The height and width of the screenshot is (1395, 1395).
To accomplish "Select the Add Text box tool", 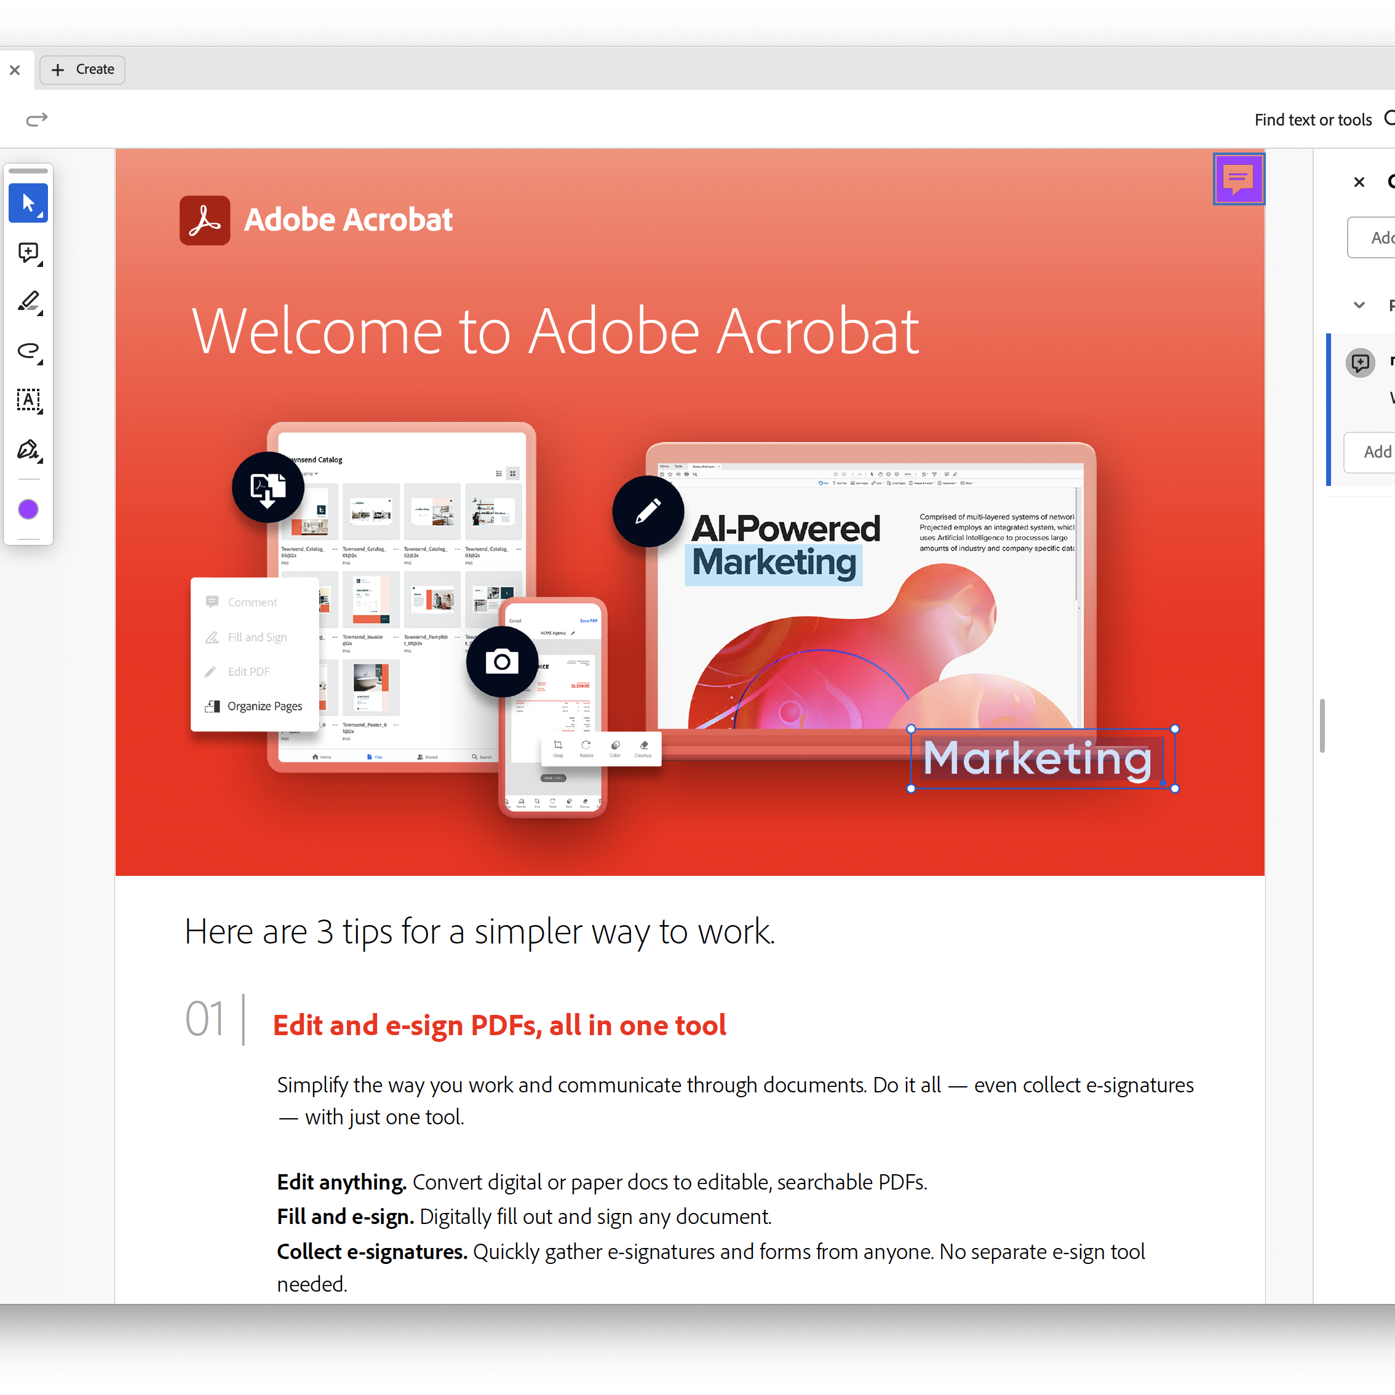I will click(28, 400).
